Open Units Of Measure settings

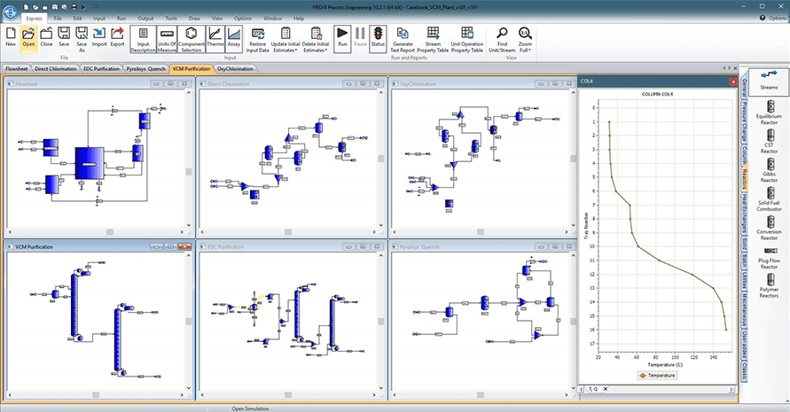tap(167, 37)
